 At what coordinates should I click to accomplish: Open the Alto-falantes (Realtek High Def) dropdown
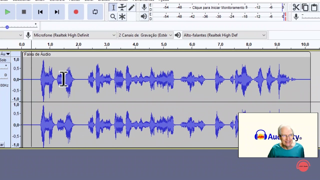(224, 35)
